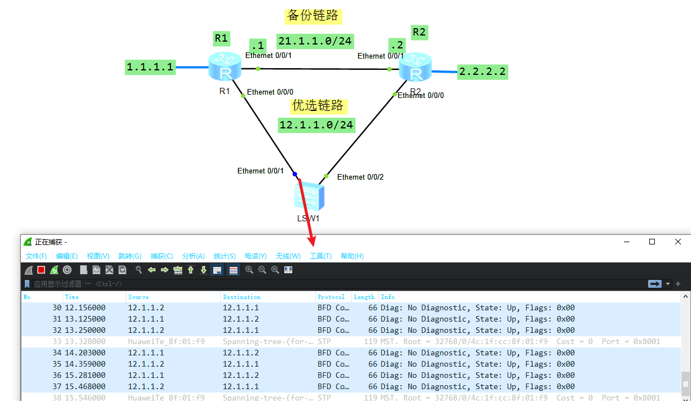The image size is (691, 401).
Task: Apply display filter arrow button
Action: click(x=655, y=284)
